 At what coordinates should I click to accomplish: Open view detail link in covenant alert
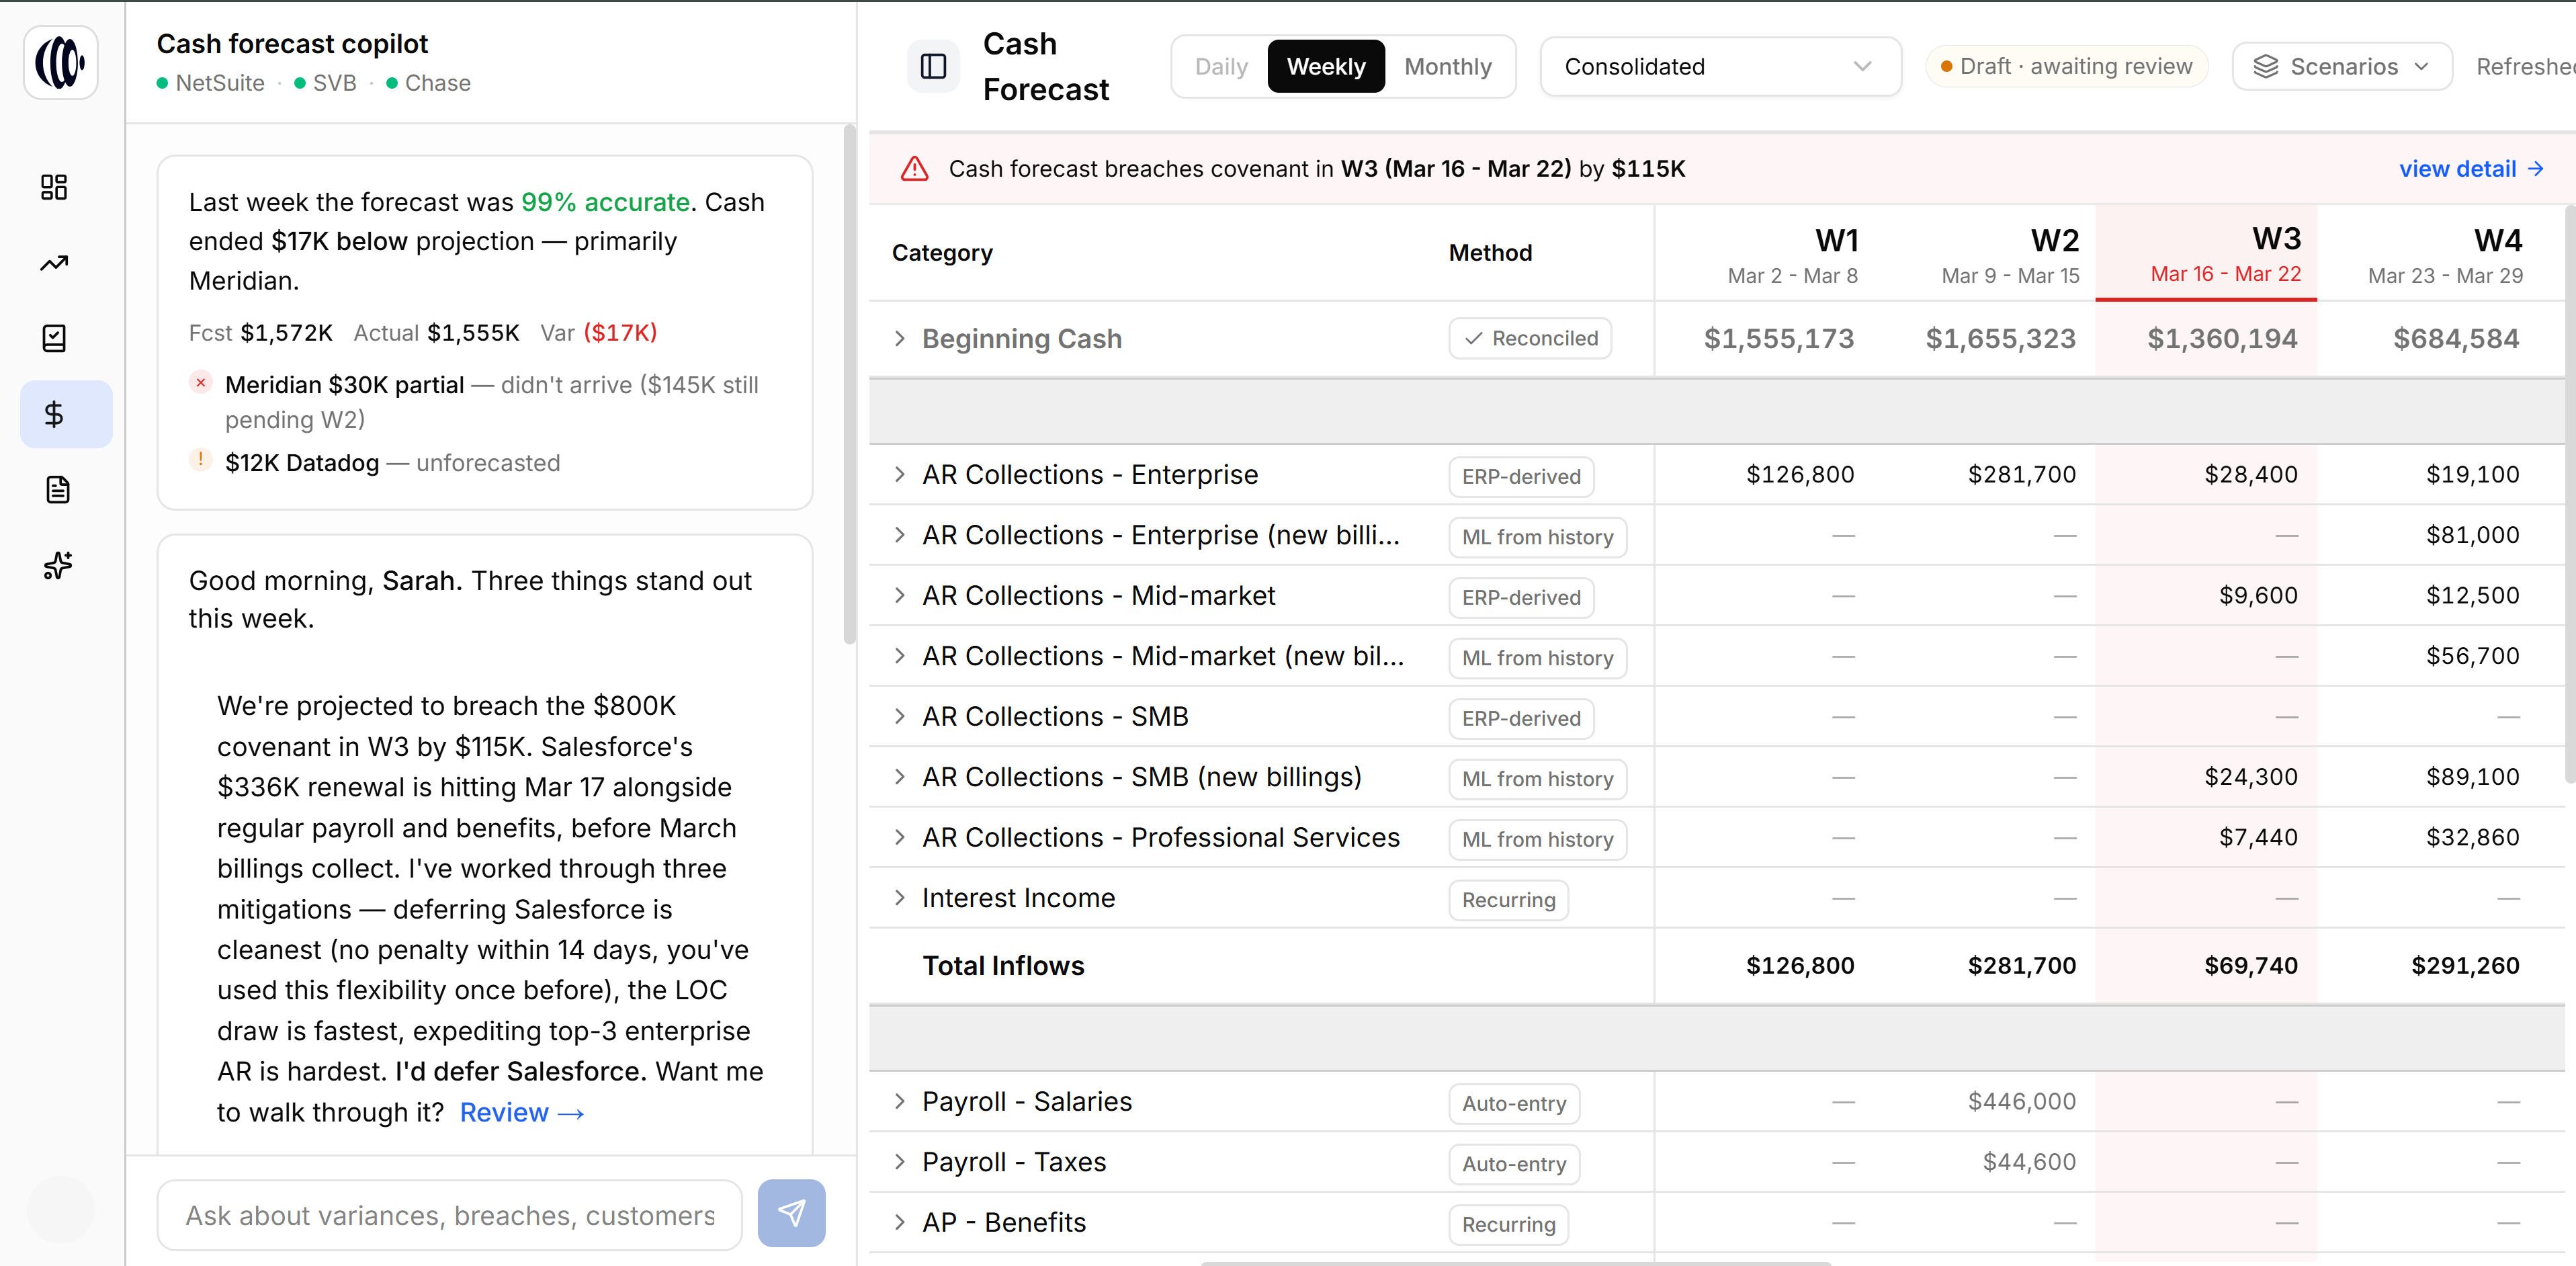click(x=2471, y=169)
